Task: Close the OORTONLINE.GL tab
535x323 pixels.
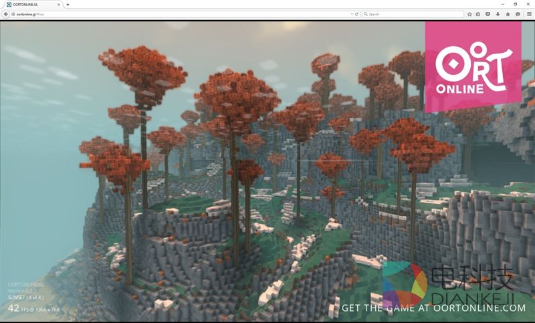Action: coord(60,4)
